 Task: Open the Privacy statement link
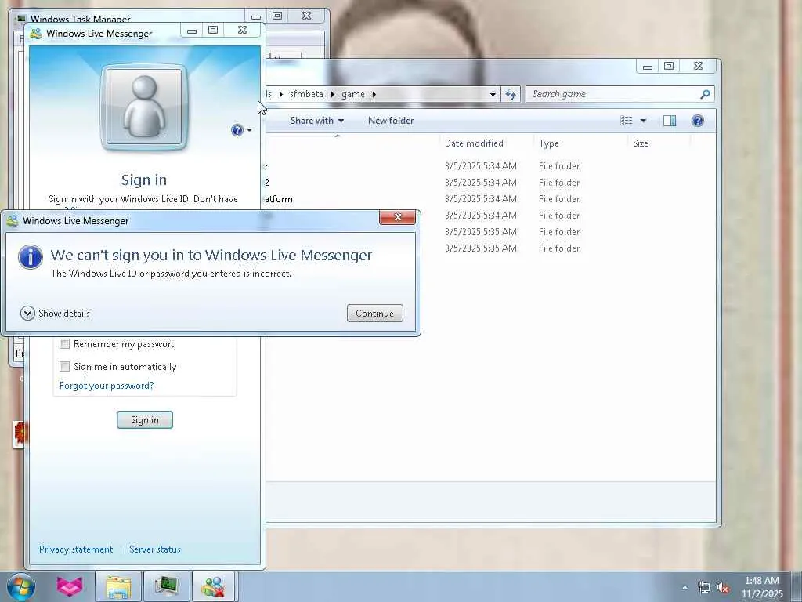76,549
